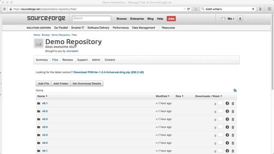Screen dimensions: 274x154
Task: Go back with the browser back arrow
Action: point(5,9)
